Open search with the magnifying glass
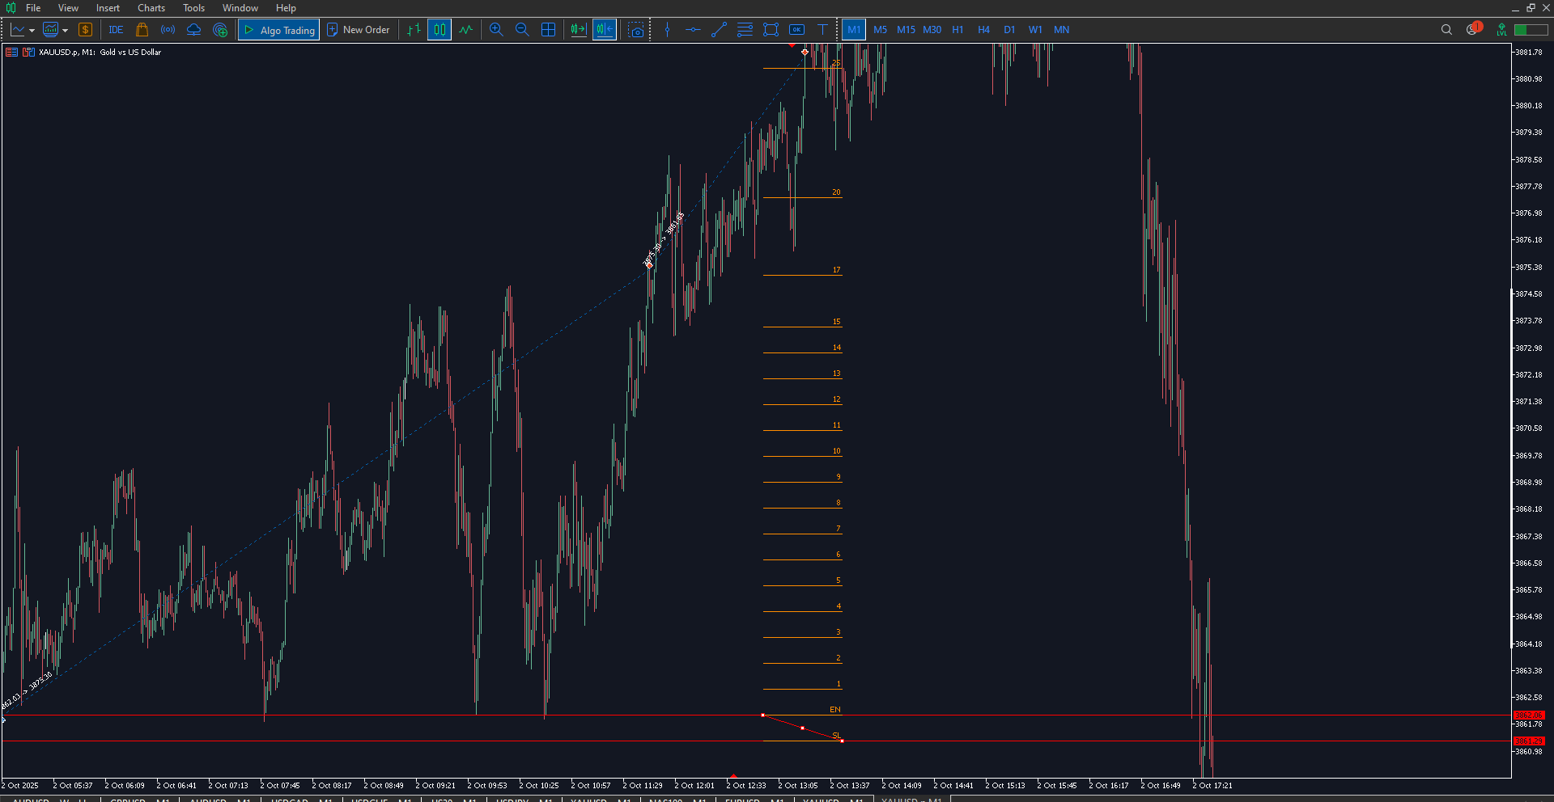Image resolution: width=1554 pixels, height=802 pixels. coord(1446,30)
